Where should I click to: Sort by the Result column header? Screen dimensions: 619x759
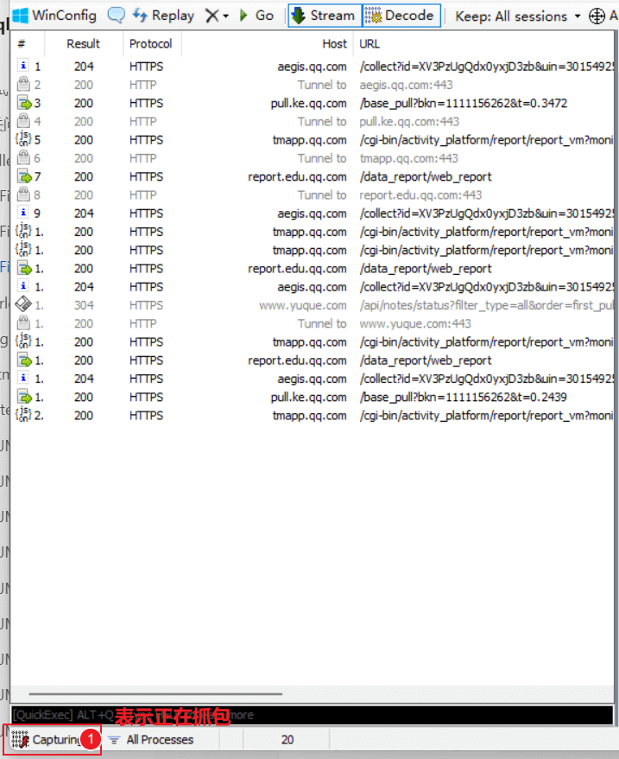(83, 44)
